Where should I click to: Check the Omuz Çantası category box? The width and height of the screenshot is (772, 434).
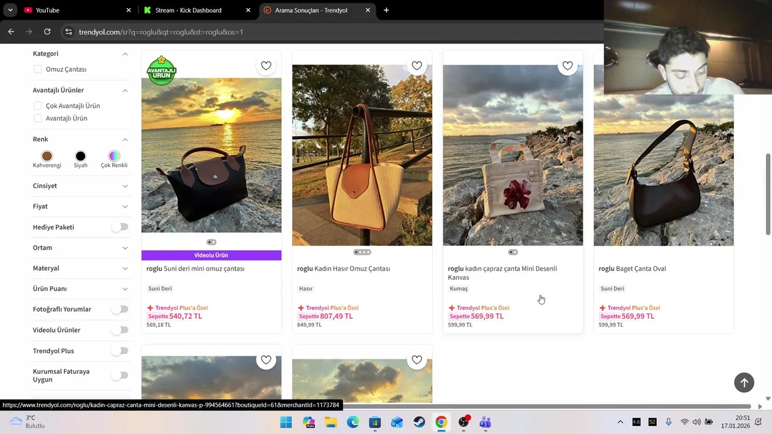tap(37, 69)
